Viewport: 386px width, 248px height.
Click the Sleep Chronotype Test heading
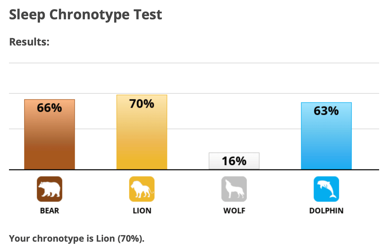(85, 15)
